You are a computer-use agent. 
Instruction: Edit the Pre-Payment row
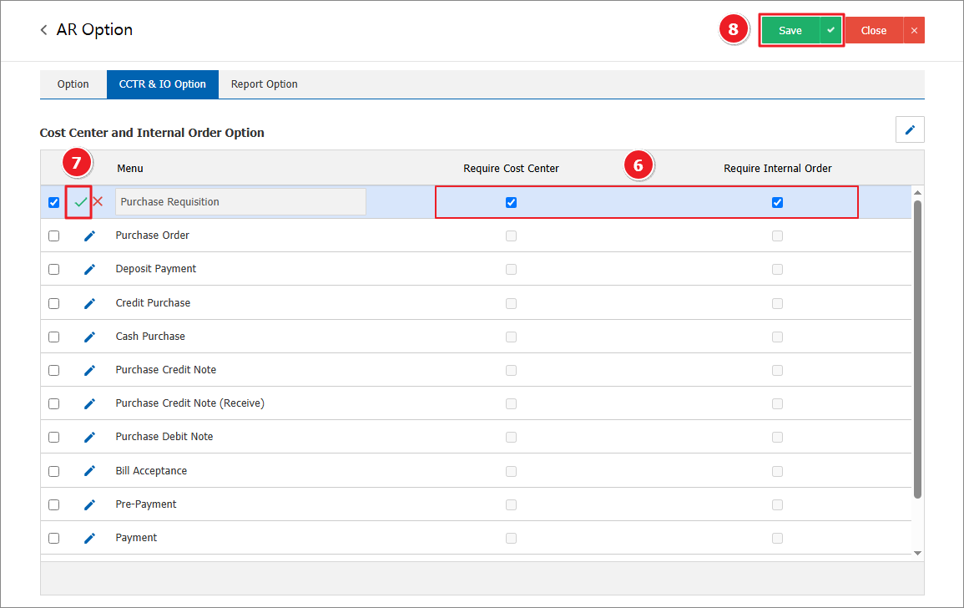[89, 504]
